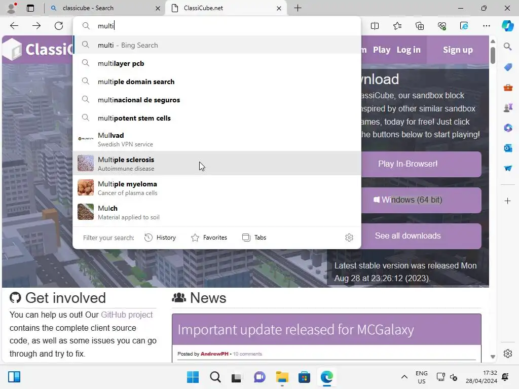Open the taskbar Search icon
This screenshot has width=519, height=389.
click(215, 377)
